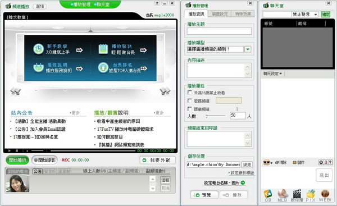Enable the 隱藏頻道 hidden channel checkbox
Image resolution: width=337 pixels, height=206 pixels.
(x=190, y=109)
